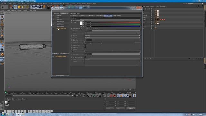Click the Play Forwards button
The height and width of the screenshot is (116, 206).
[94, 96]
